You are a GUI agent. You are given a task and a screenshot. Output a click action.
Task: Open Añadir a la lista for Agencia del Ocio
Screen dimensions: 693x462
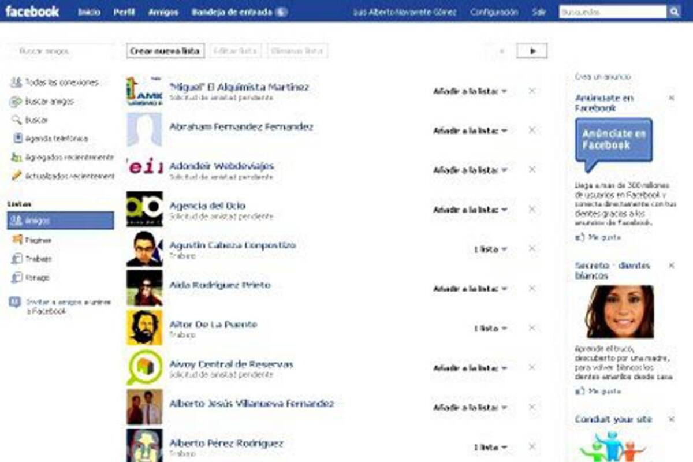pyautogui.click(x=470, y=210)
